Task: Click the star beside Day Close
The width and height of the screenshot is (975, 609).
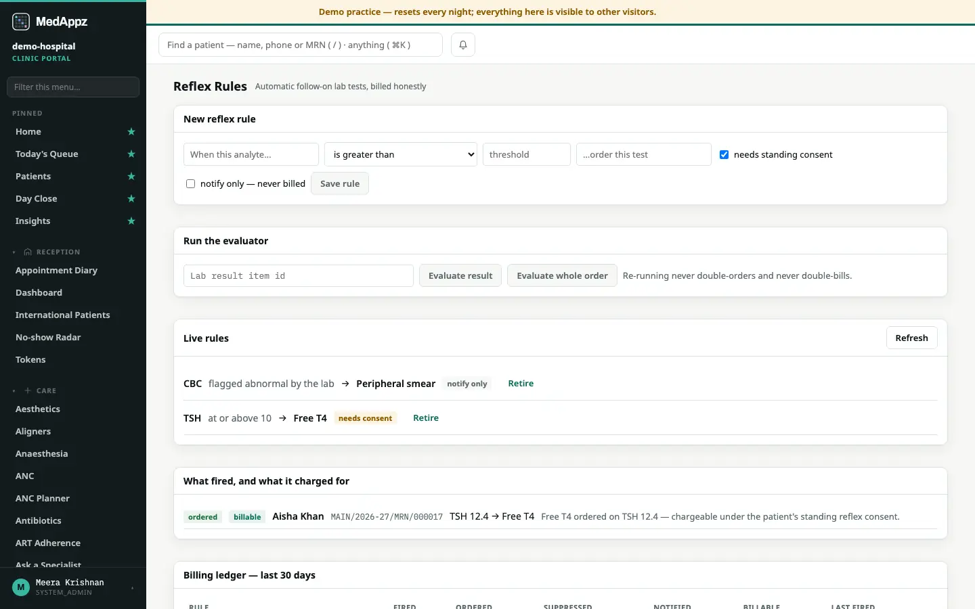Action: [131, 199]
